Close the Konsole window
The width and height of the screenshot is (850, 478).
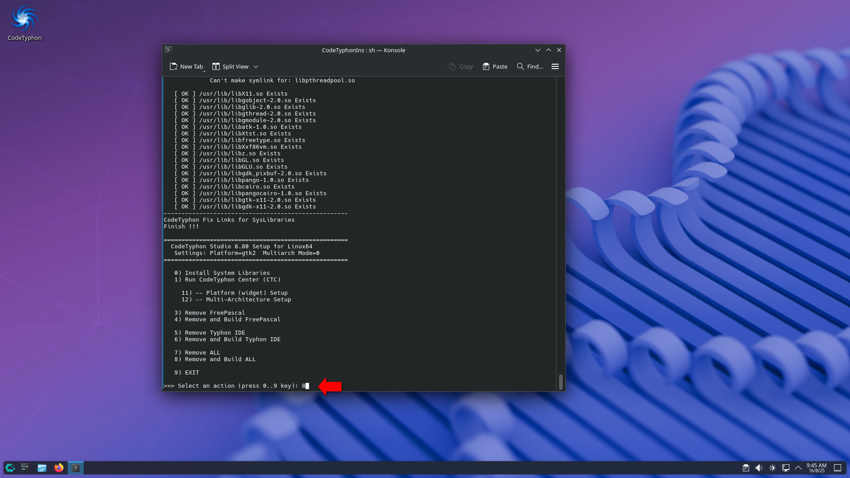(x=559, y=50)
